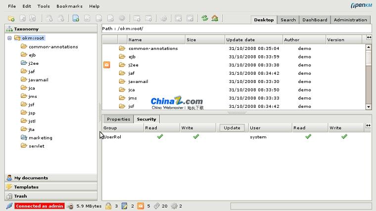Click the Version column header

tap(344, 40)
